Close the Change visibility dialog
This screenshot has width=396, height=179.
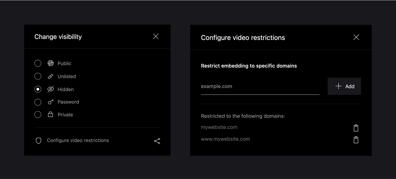[x=156, y=37]
